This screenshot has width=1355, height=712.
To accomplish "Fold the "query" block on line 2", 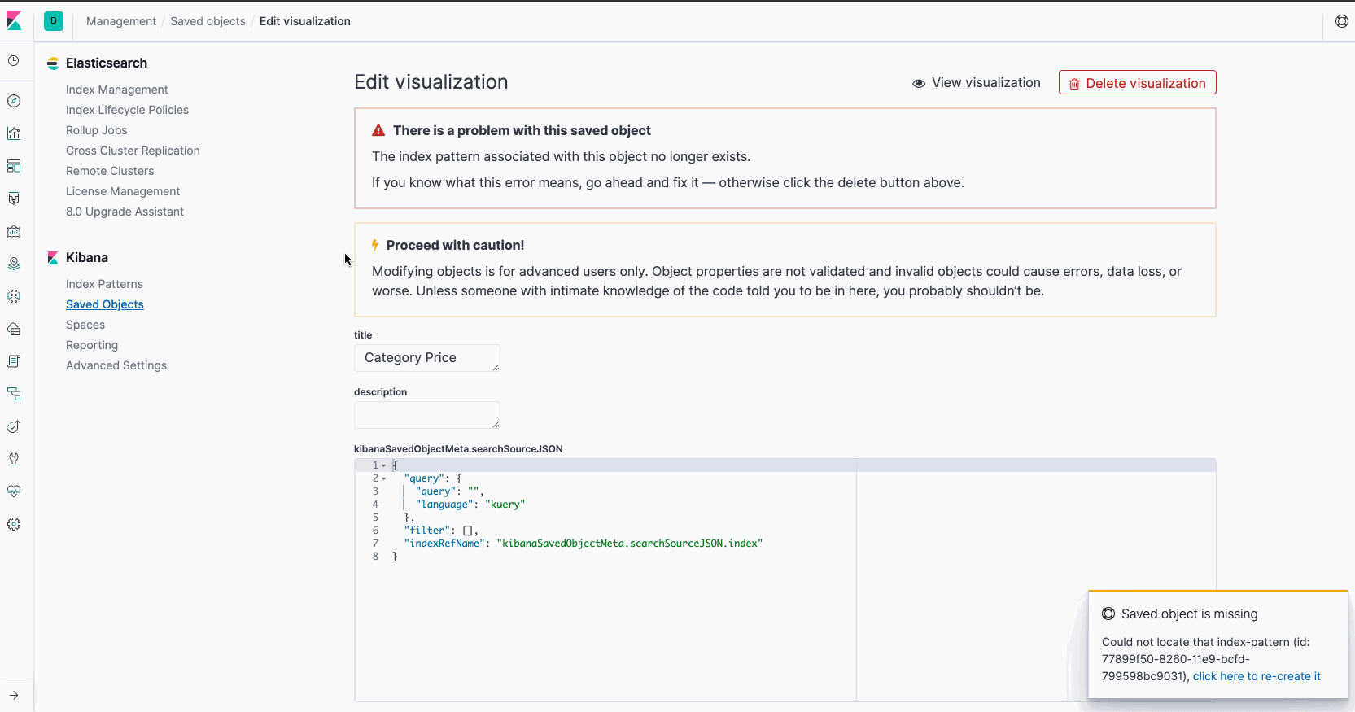I will (x=384, y=478).
